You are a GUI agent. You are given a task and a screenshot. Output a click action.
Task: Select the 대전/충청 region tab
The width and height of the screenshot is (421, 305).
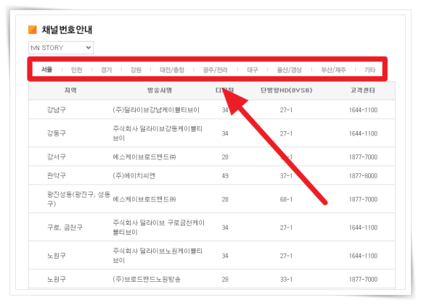click(x=172, y=70)
